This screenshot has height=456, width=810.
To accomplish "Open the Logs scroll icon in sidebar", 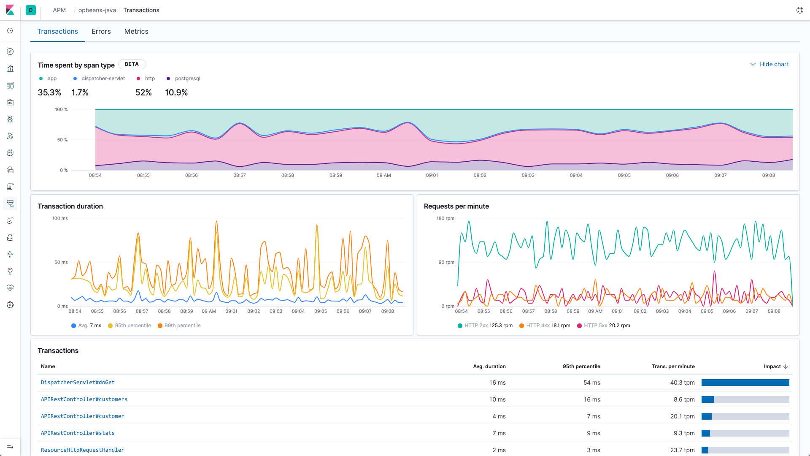I will (x=10, y=187).
